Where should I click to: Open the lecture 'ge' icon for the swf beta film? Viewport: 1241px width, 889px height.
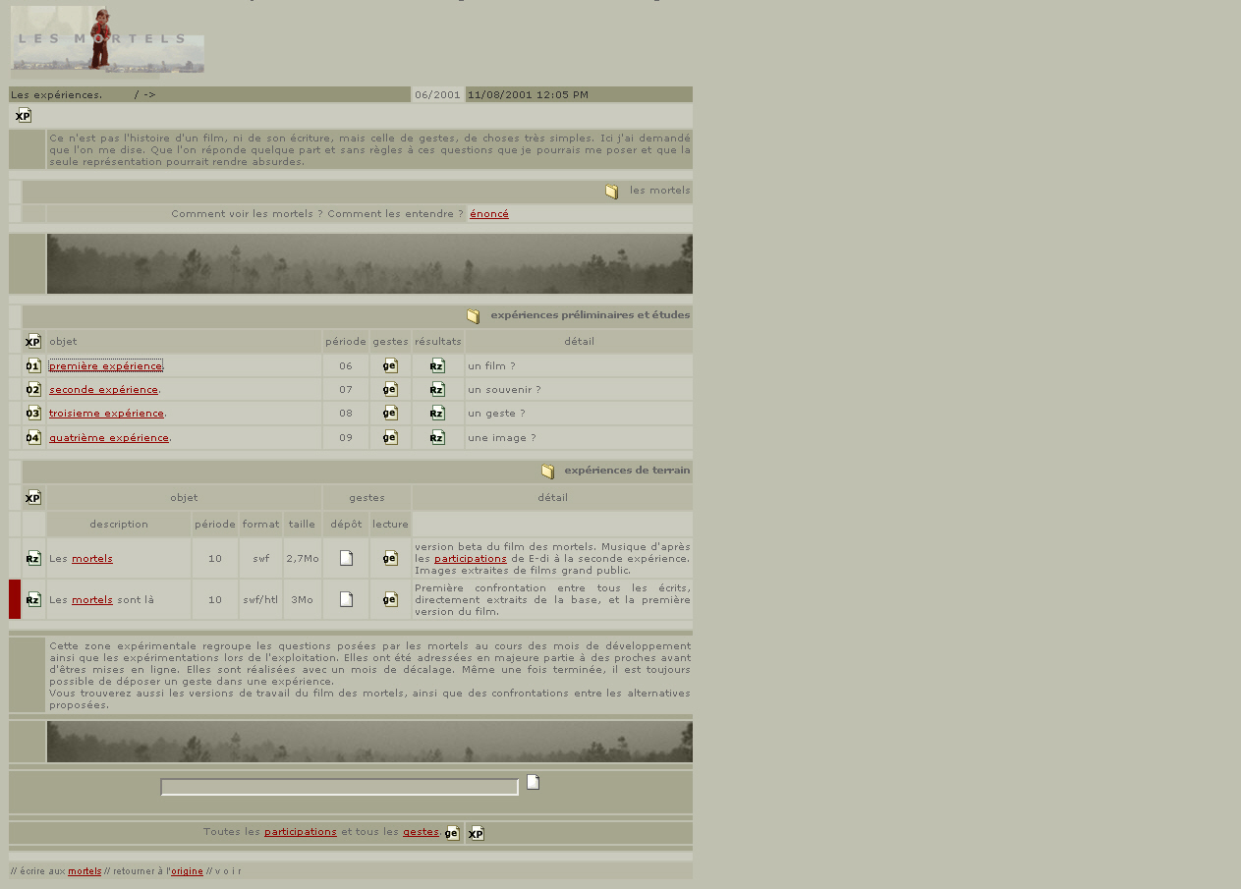[390, 559]
